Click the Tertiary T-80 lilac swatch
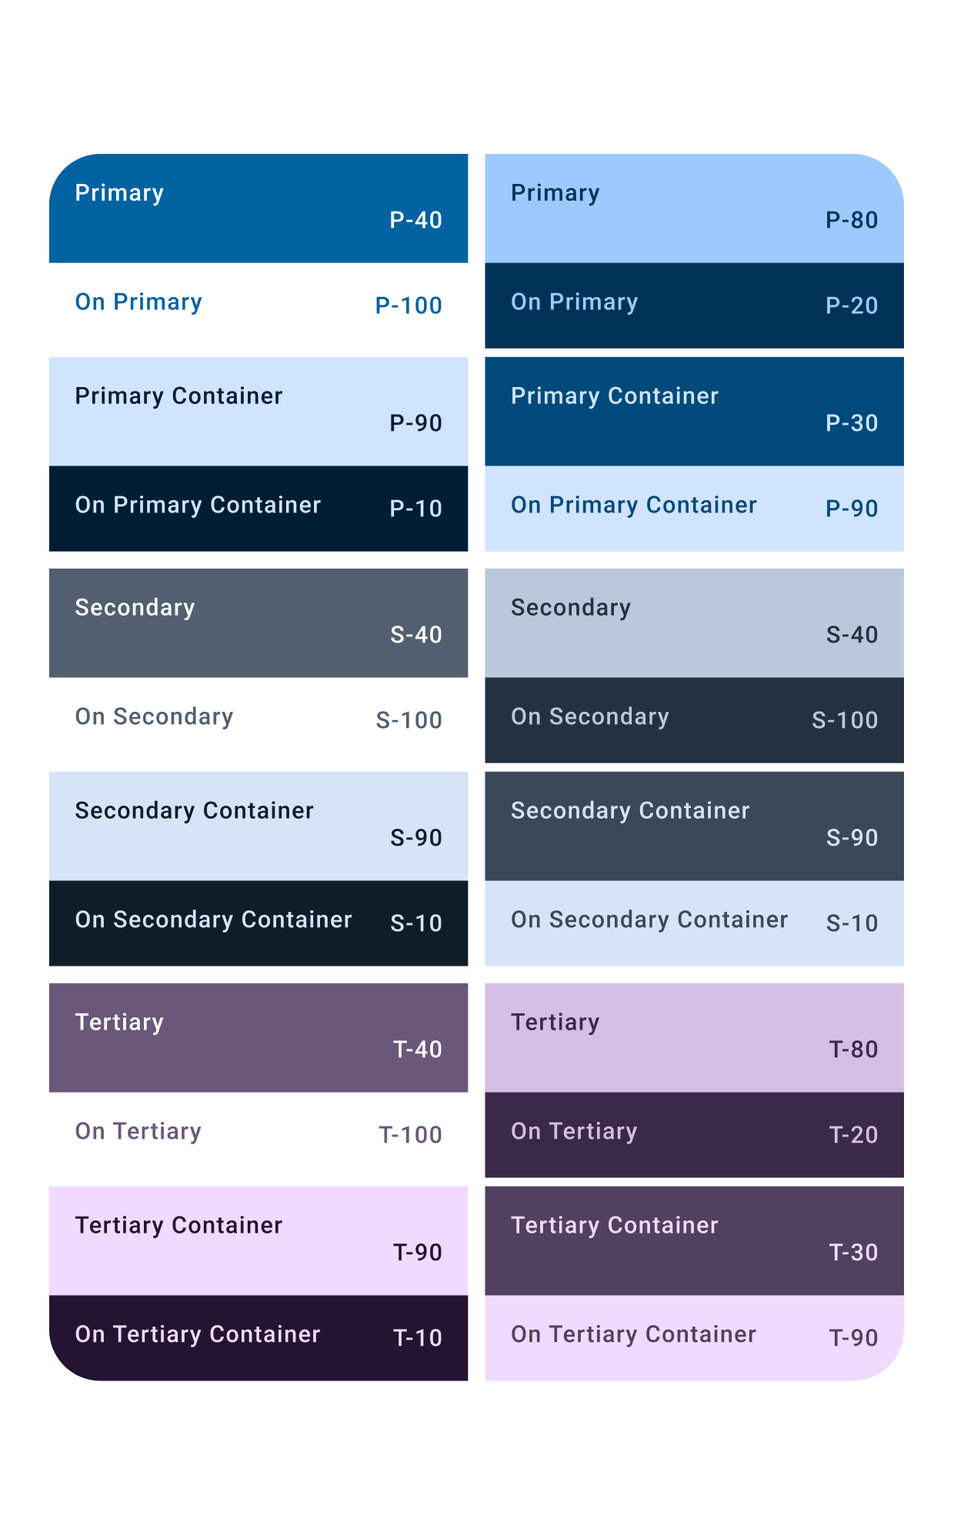Image resolution: width=954 pixels, height=1539 pixels. pyautogui.click(x=694, y=1037)
